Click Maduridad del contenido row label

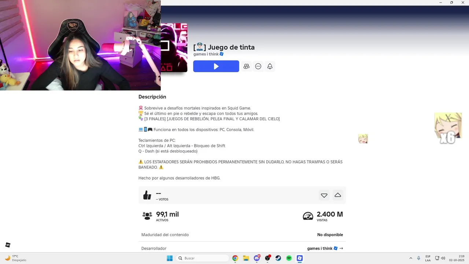pos(165,235)
